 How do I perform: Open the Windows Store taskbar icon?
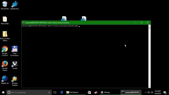(89, 92)
